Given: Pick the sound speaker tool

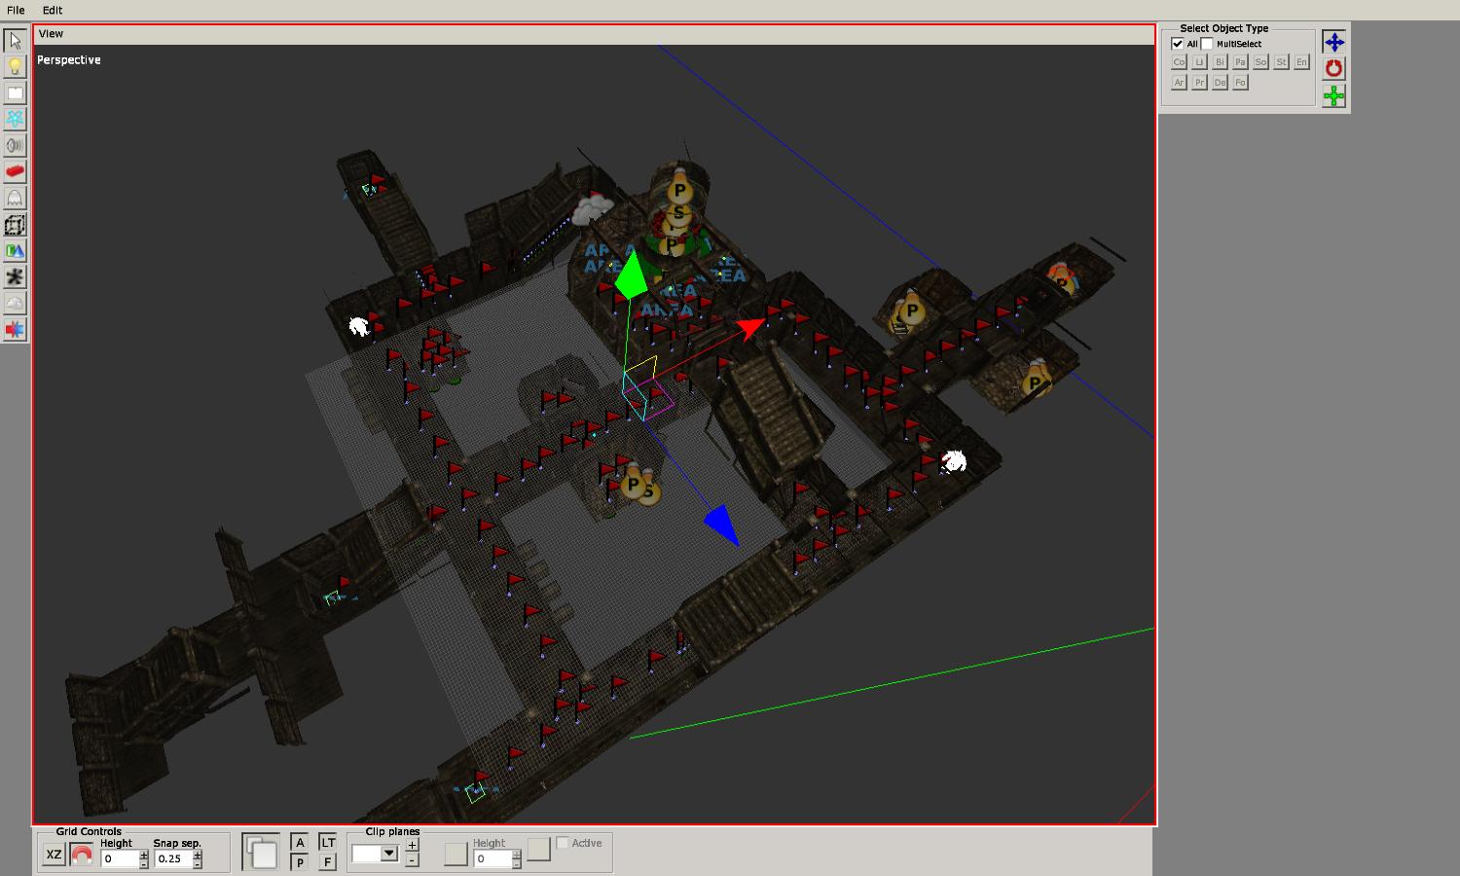Looking at the screenshot, I should coord(15,146).
